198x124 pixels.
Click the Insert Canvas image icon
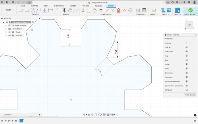(x=169, y=10)
